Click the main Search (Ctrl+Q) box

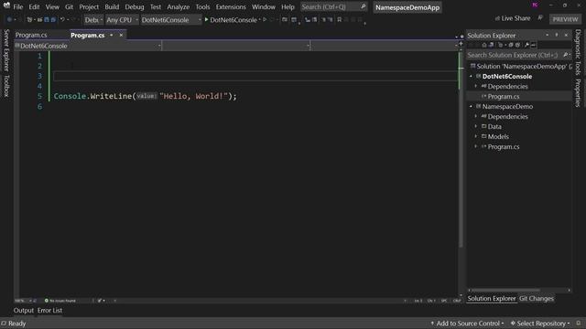(333, 6)
